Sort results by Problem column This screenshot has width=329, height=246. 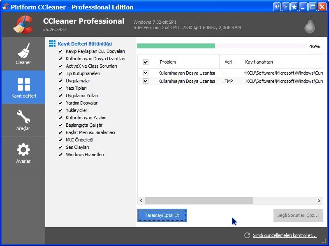point(187,62)
